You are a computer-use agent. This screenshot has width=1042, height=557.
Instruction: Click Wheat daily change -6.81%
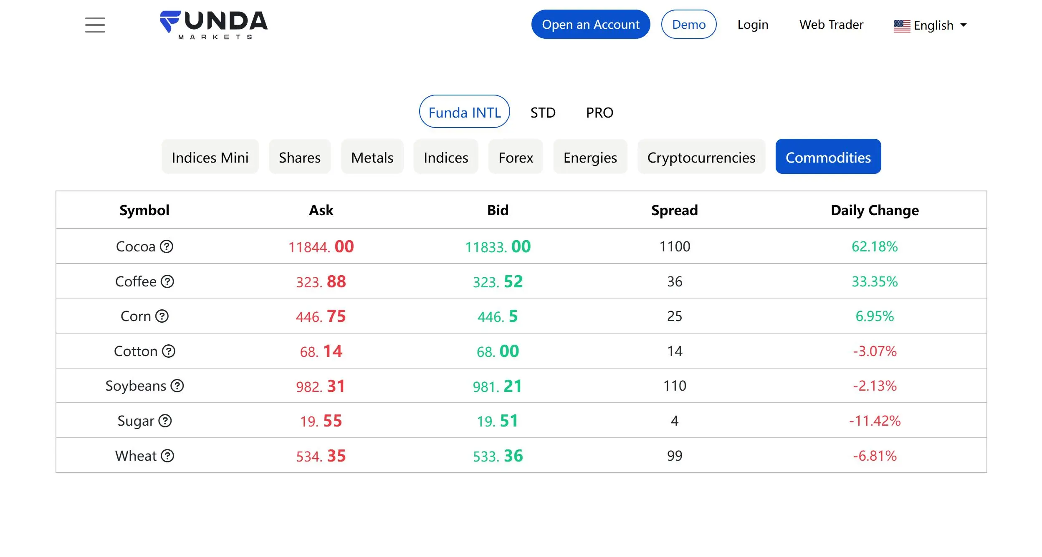[875, 456]
